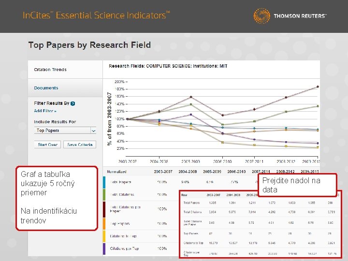348x261 pixels.
Task: Click the purple data point at 2005-2009
Action: [x=191, y=115]
